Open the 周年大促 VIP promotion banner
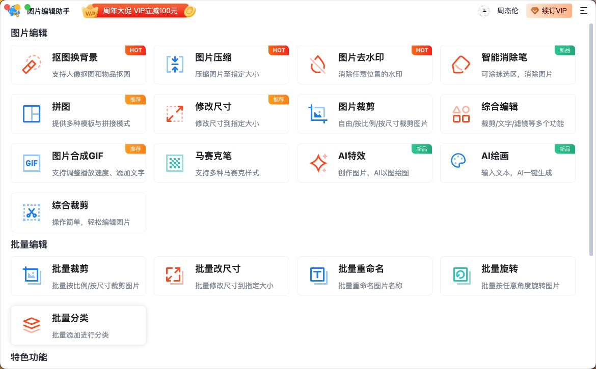 click(x=138, y=11)
